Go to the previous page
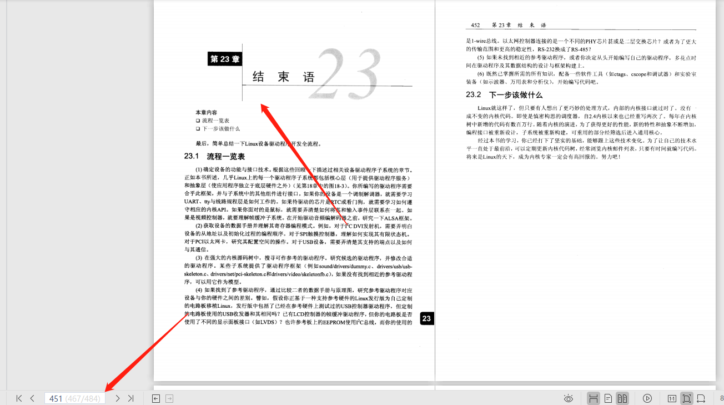 pos(32,398)
